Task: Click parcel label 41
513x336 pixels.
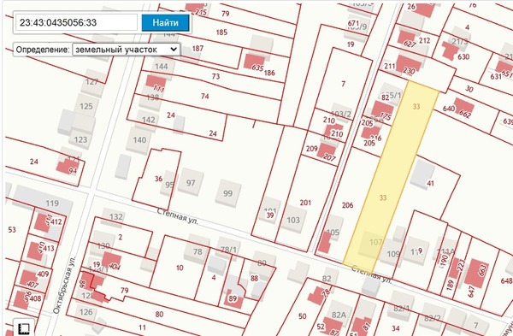Action: pyautogui.click(x=430, y=183)
